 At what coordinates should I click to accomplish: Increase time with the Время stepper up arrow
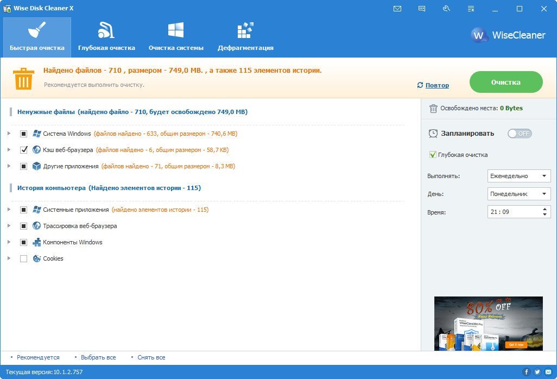pos(545,209)
